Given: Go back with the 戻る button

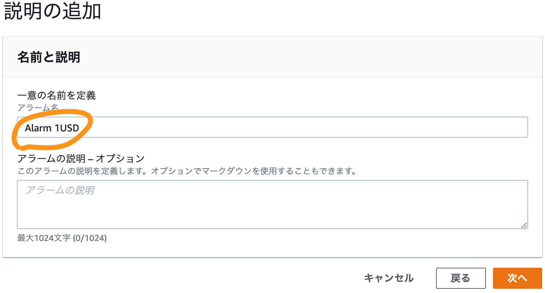Looking at the screenshot, I should pyautogui.click(x=461, y=278).
